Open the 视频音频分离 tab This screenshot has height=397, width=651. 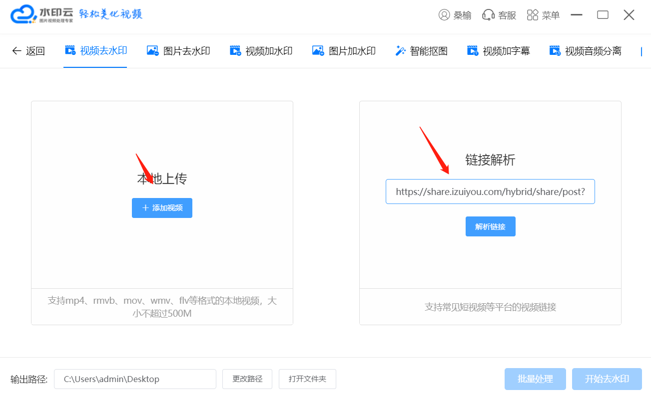click(585, 50)
